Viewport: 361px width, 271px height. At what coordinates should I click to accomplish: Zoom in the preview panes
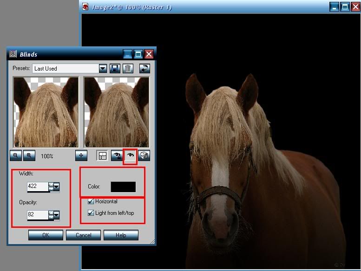pos(29,155)
